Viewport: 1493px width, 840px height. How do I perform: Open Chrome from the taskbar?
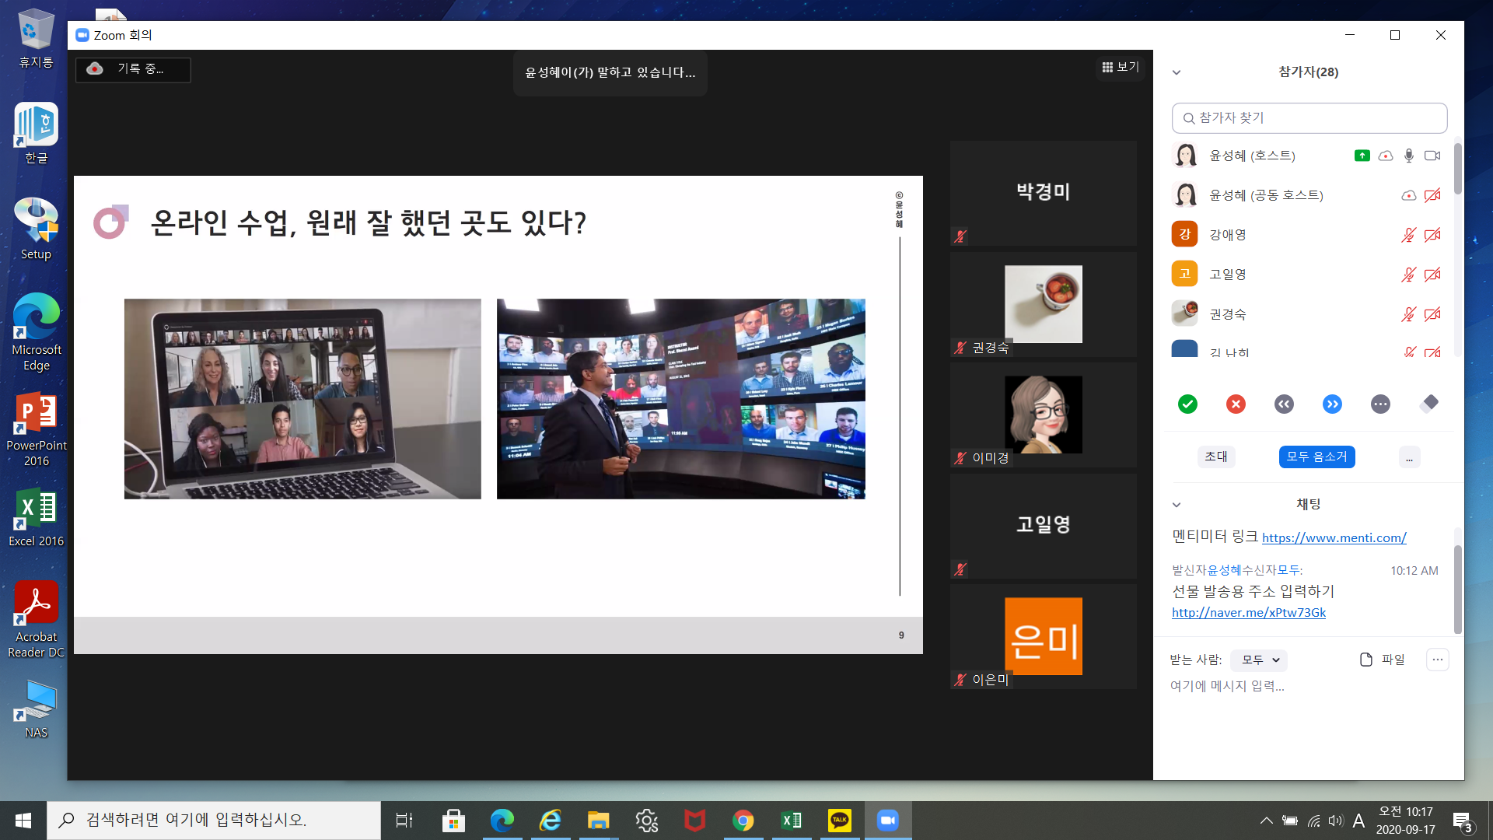click(743, 821)
